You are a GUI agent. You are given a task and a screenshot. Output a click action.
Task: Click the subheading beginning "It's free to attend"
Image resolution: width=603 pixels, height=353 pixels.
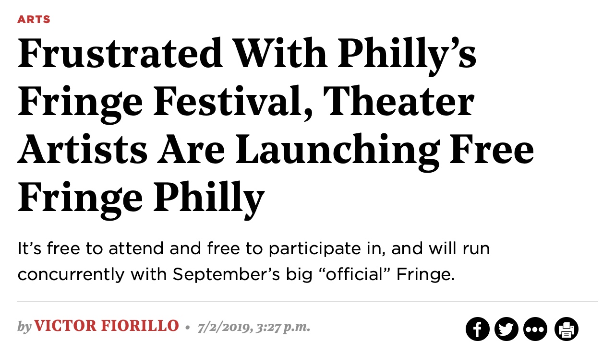tap(253, 262)
